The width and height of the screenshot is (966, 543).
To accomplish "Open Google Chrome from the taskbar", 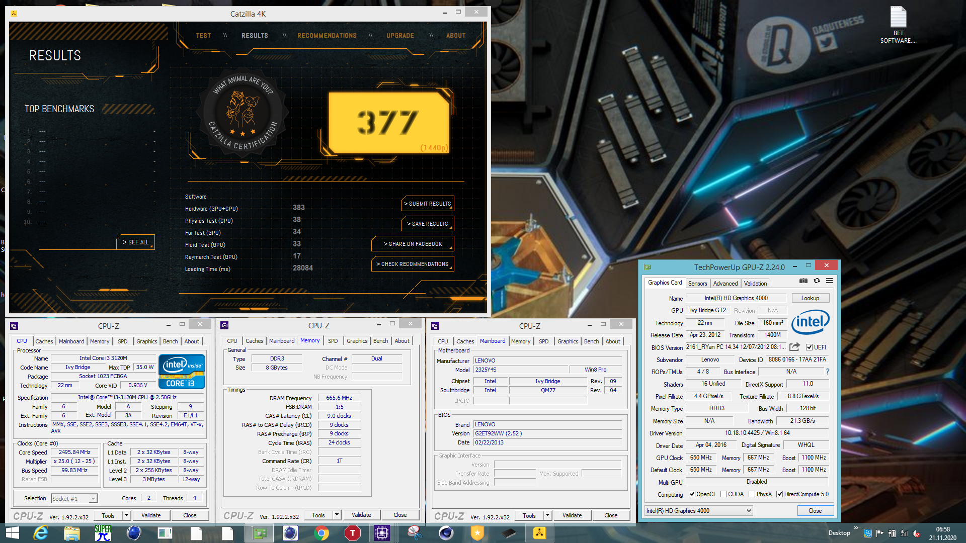I will tap(321, 533).
